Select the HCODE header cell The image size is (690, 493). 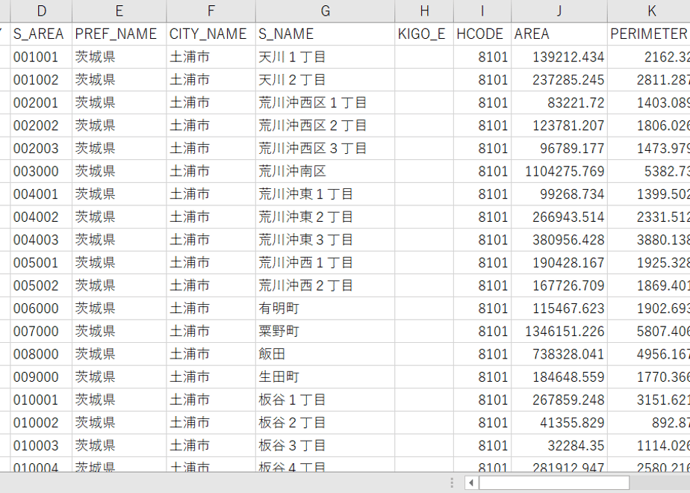(482, 34)
